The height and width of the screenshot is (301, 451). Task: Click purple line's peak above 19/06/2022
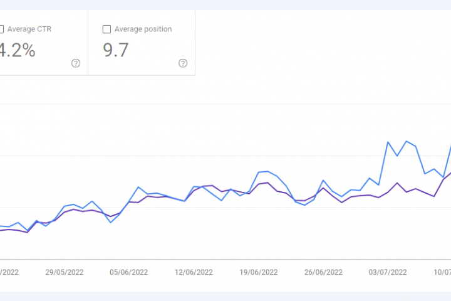tap(268, 182)
